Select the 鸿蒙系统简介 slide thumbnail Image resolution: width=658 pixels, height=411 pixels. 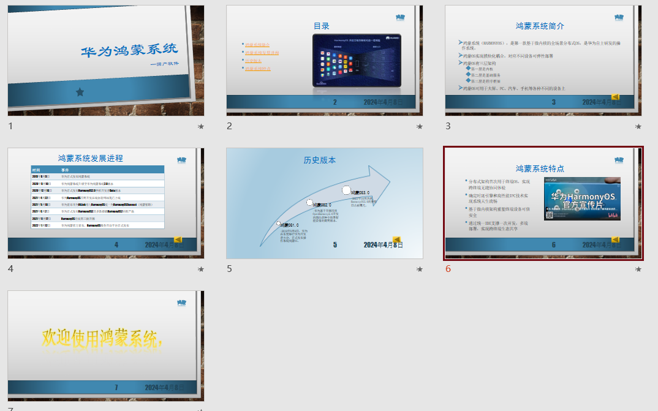[543, 60]
